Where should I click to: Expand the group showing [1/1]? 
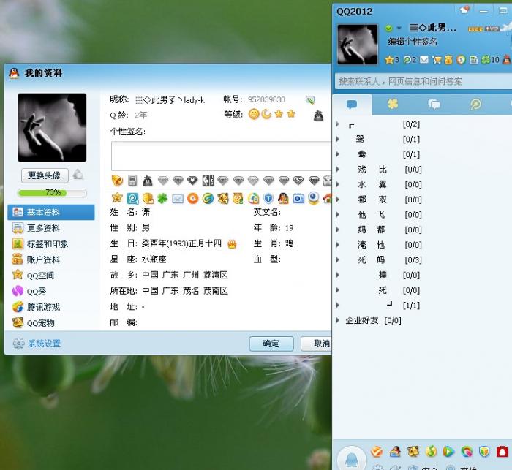pyautogui.click(x=338, y=306)
